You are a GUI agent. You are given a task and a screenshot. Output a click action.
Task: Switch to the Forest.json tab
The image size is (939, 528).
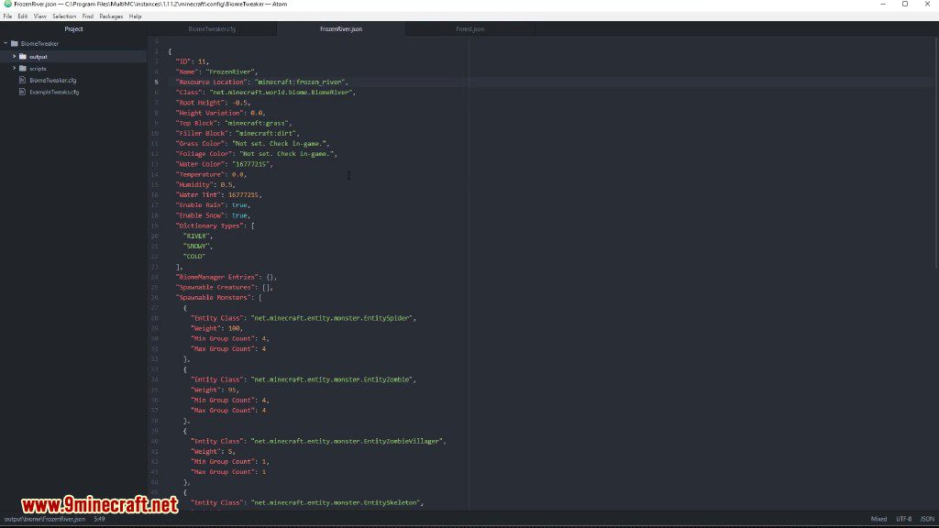[x=470, y=28]
